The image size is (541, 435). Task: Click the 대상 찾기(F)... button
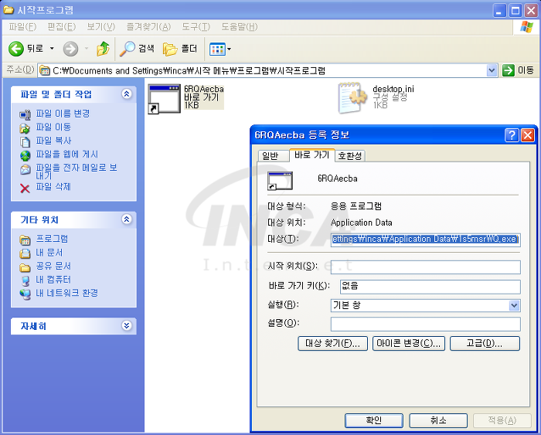pyautogui.click(x=332, y=343)
